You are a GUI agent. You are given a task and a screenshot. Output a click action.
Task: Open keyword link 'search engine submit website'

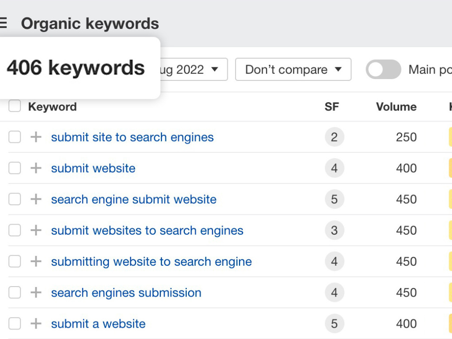click(134, 199)
